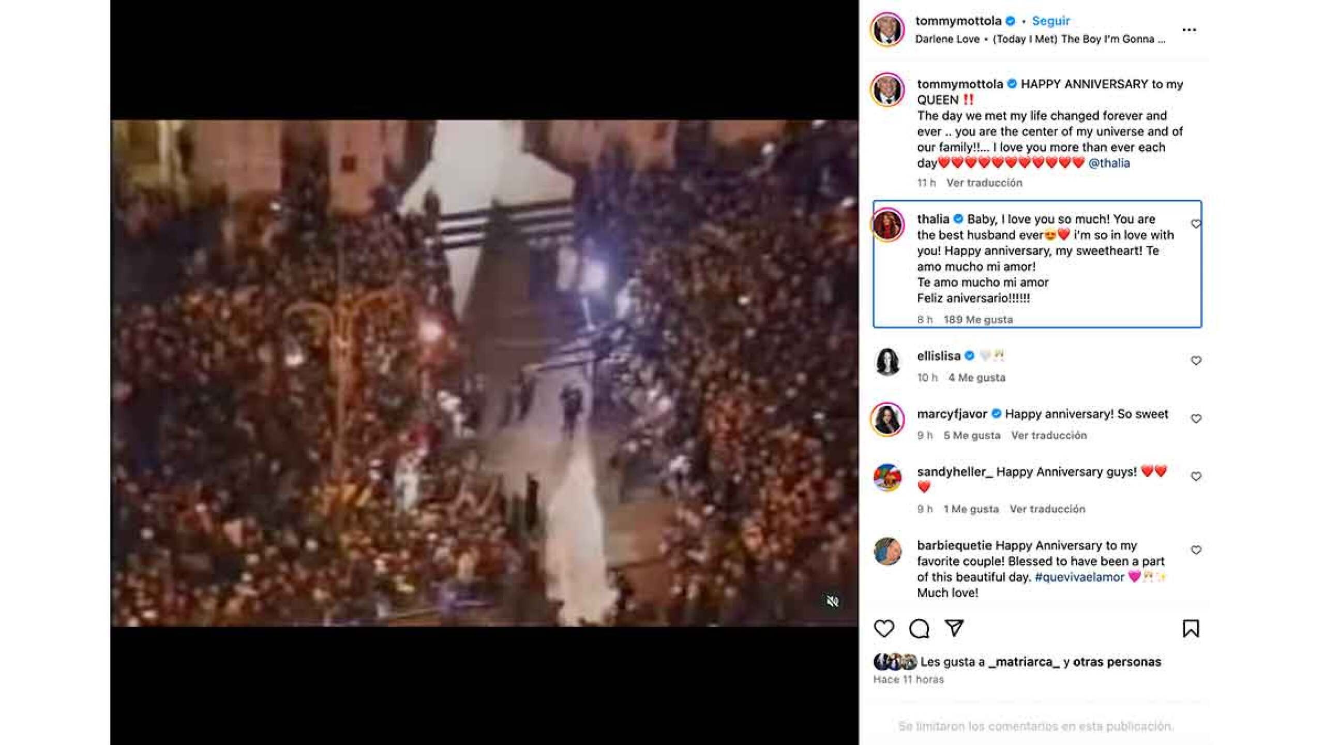
Task: Open the @thalia mention link
Action: [x=1109, y=163]
